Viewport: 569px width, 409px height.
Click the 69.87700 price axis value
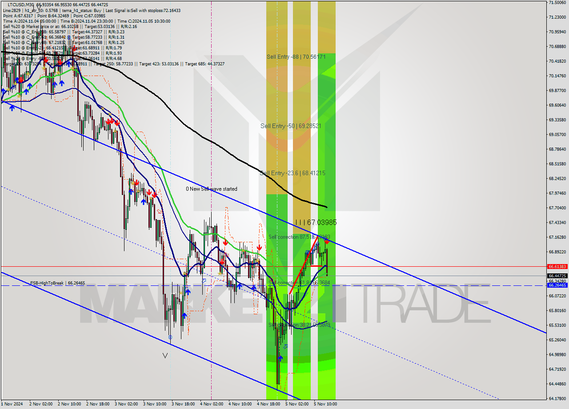(x=557, y=91)
